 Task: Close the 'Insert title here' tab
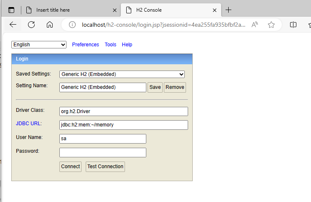[x=115, y=10]
